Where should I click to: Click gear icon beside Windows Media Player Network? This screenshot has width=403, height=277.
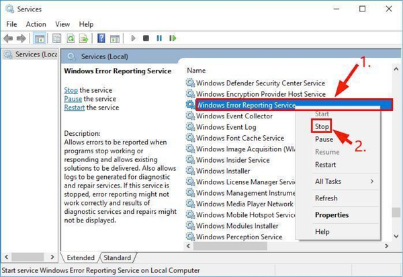(190, 204)
